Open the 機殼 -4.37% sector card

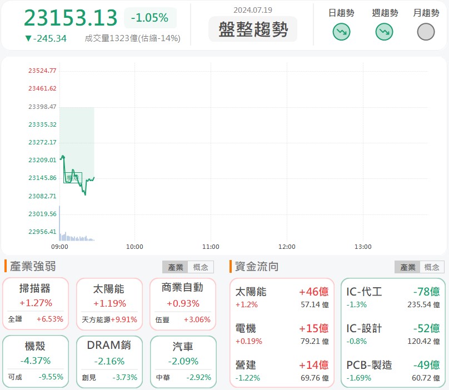(36, 361)
